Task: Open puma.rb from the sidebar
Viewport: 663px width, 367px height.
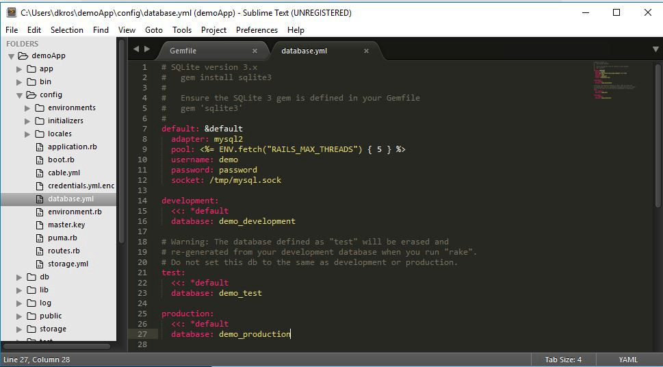Action: pos(62,238)
